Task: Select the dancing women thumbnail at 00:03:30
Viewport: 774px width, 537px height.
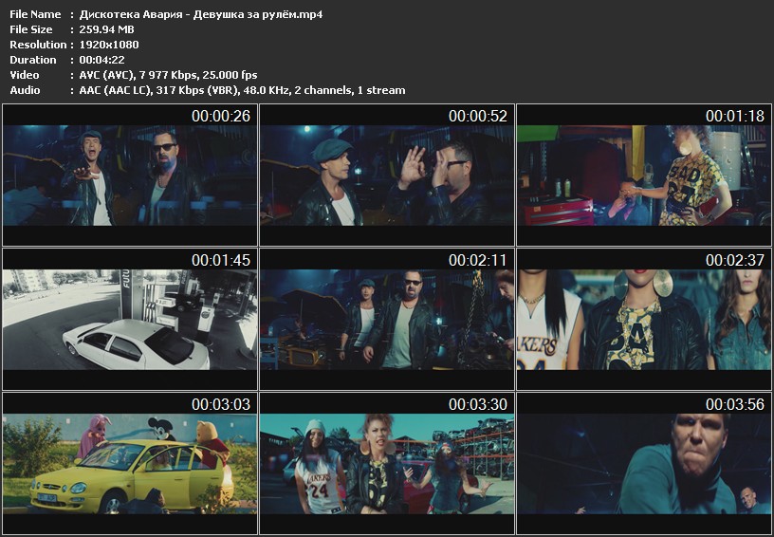Action: tap(387, 463)
